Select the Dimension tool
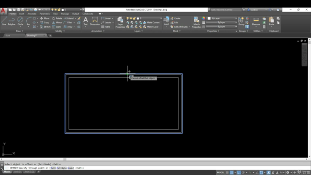The image size is (311, 175). pyautogui.click(x=95, y=21)
